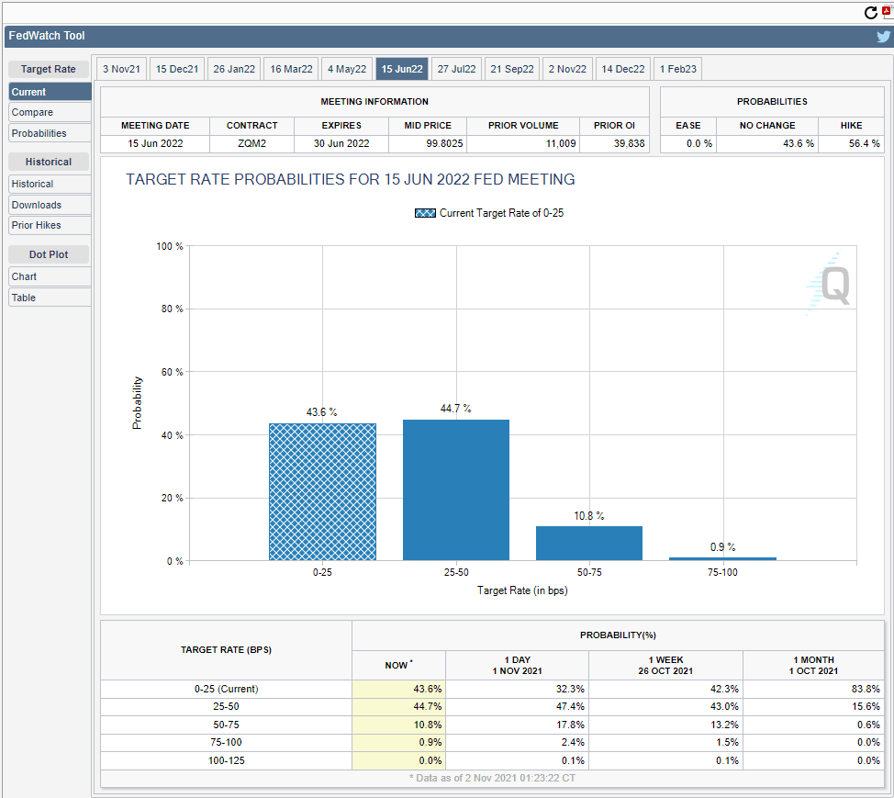Click the hatched 0-25 bps bar
Image resolution: width=894 pixels, height=798 pixels.
point(322,491)
